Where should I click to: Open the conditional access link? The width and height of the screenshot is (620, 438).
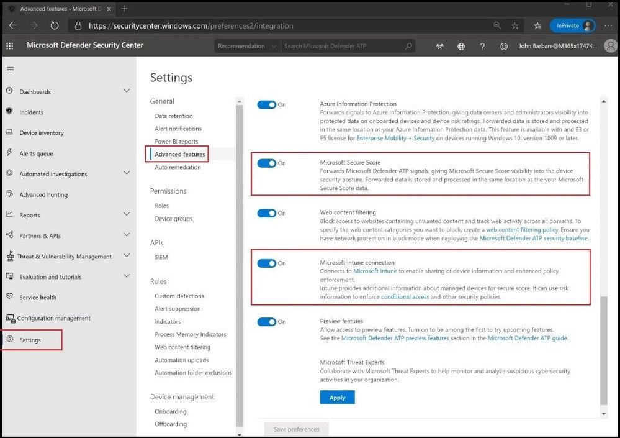(405, 297)
